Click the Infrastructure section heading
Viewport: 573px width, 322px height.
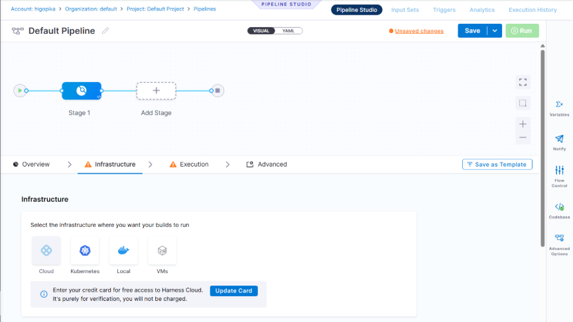click(x=44, y=199)
